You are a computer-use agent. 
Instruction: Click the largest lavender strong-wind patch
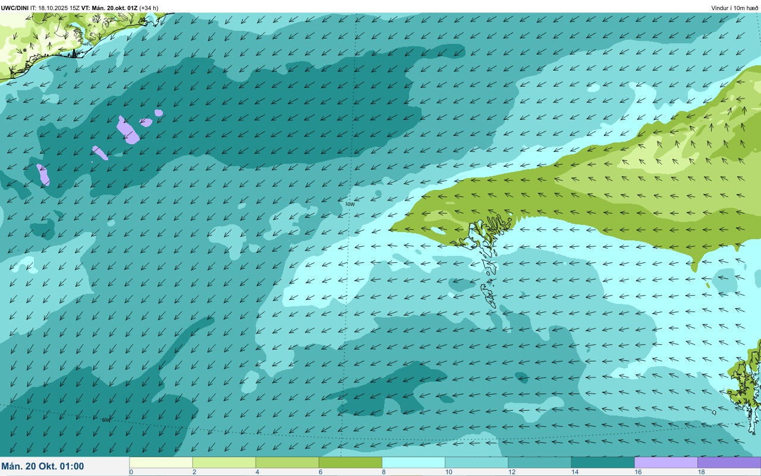click(x=128, y=130)
